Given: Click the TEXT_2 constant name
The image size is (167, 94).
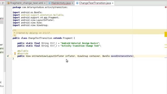Looking at the screenshot, I should (x=53, y=46).
